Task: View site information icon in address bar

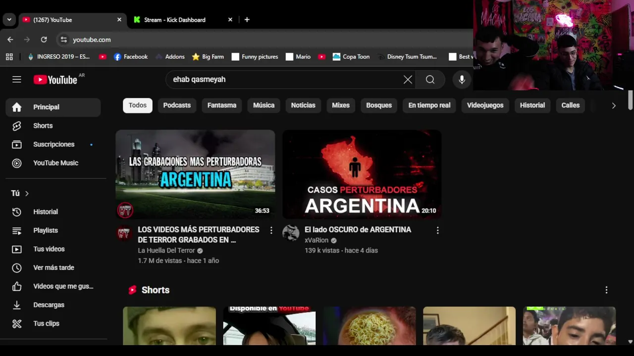Action: (63, 40)
